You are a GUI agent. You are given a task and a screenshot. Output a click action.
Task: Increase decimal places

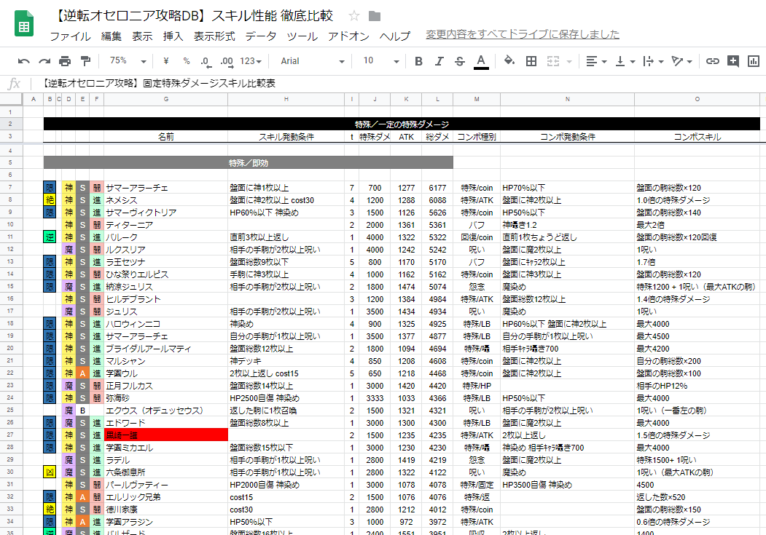(x=226, y=61)
